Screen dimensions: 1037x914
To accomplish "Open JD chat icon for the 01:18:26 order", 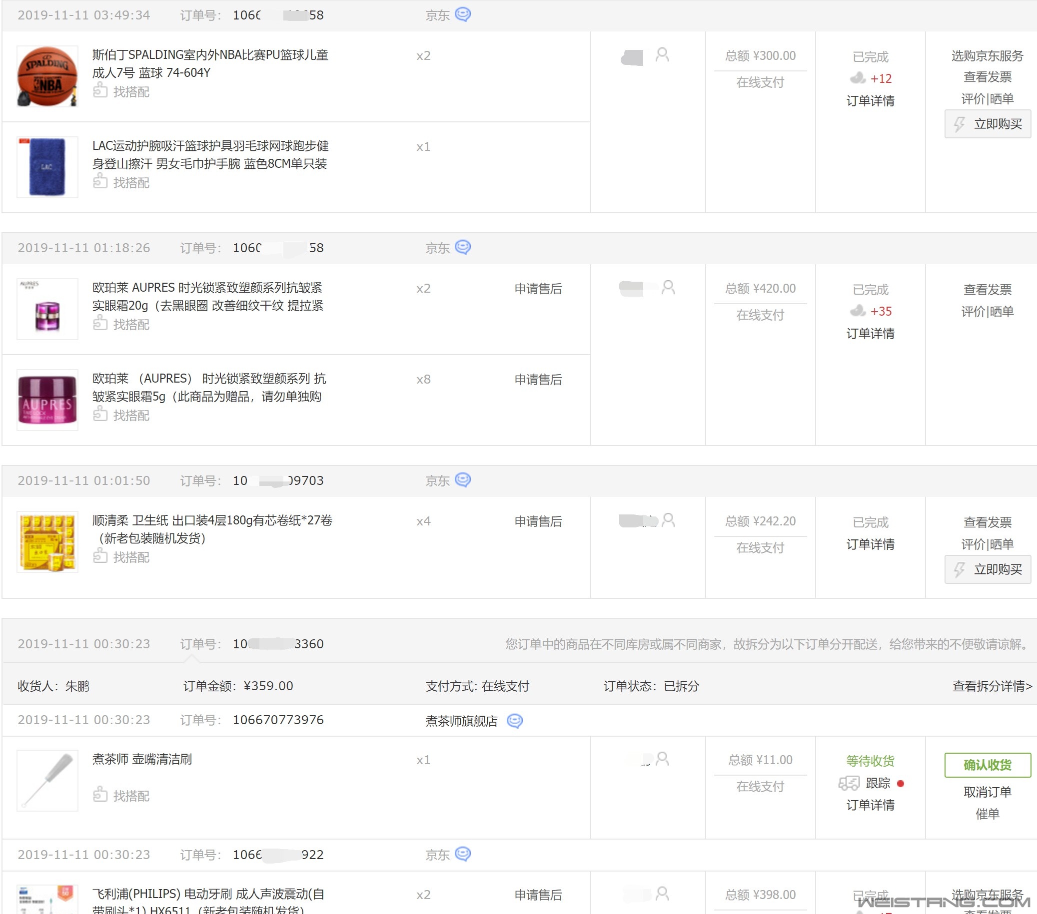I will click(x=462, y=247).
